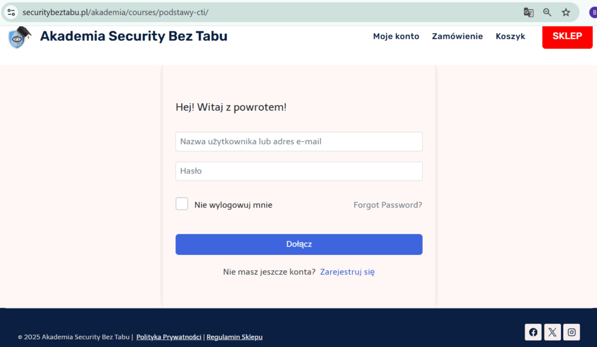Open the browser profile avatar
The height and width of the screenshot is (347, 597).
point(593,12)
